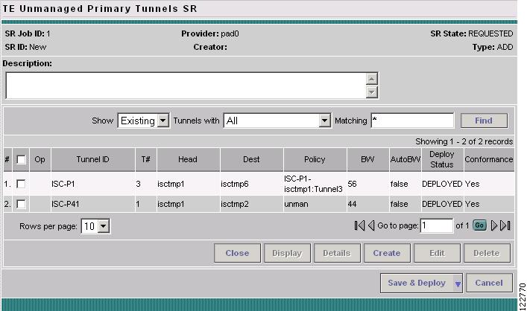Image resolution: width=527 pixels, height=311 pixels.
Task: Click the Display button
Action: (x=287, y=253)
